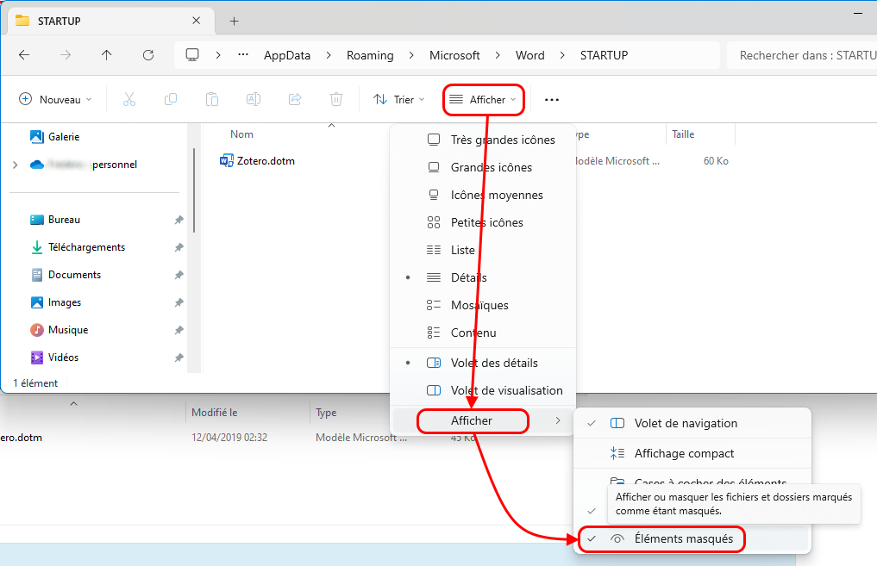This screenshot has height=566, width=877.
Task: Click the Copy icon in toolbar
Action: (171, 100)
